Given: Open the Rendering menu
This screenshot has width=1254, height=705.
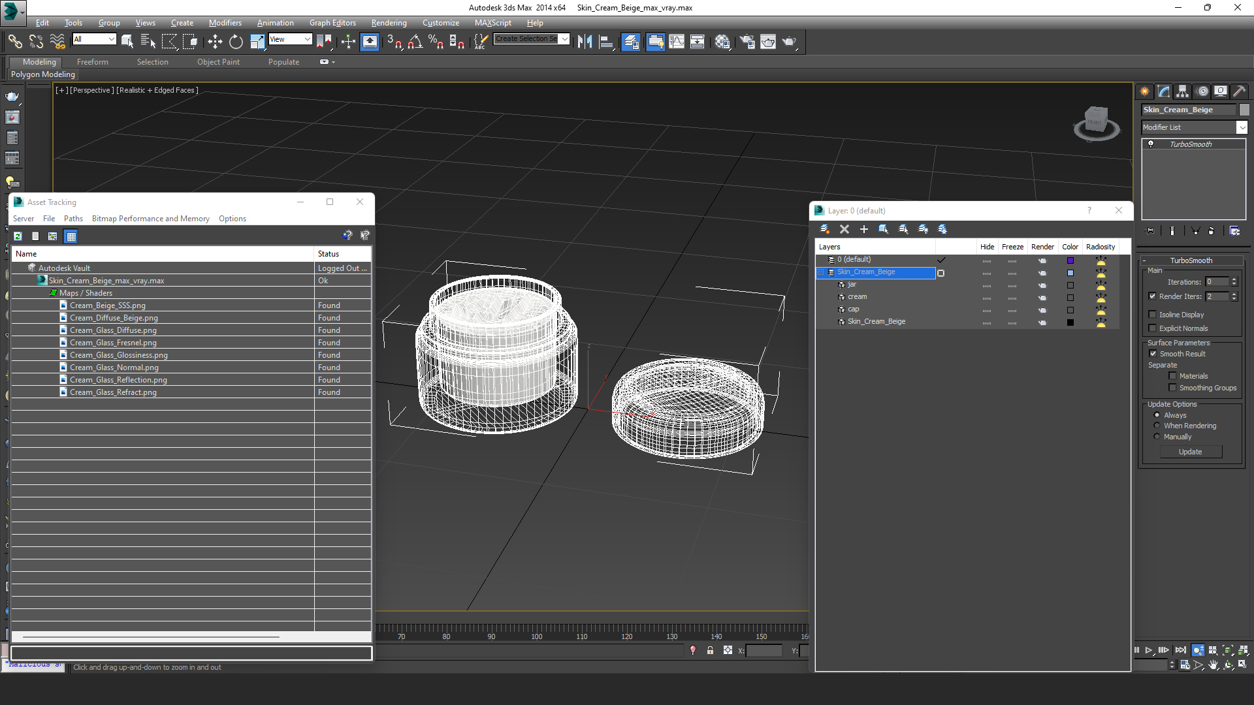Looking at the screenshot, I should 389,22.
